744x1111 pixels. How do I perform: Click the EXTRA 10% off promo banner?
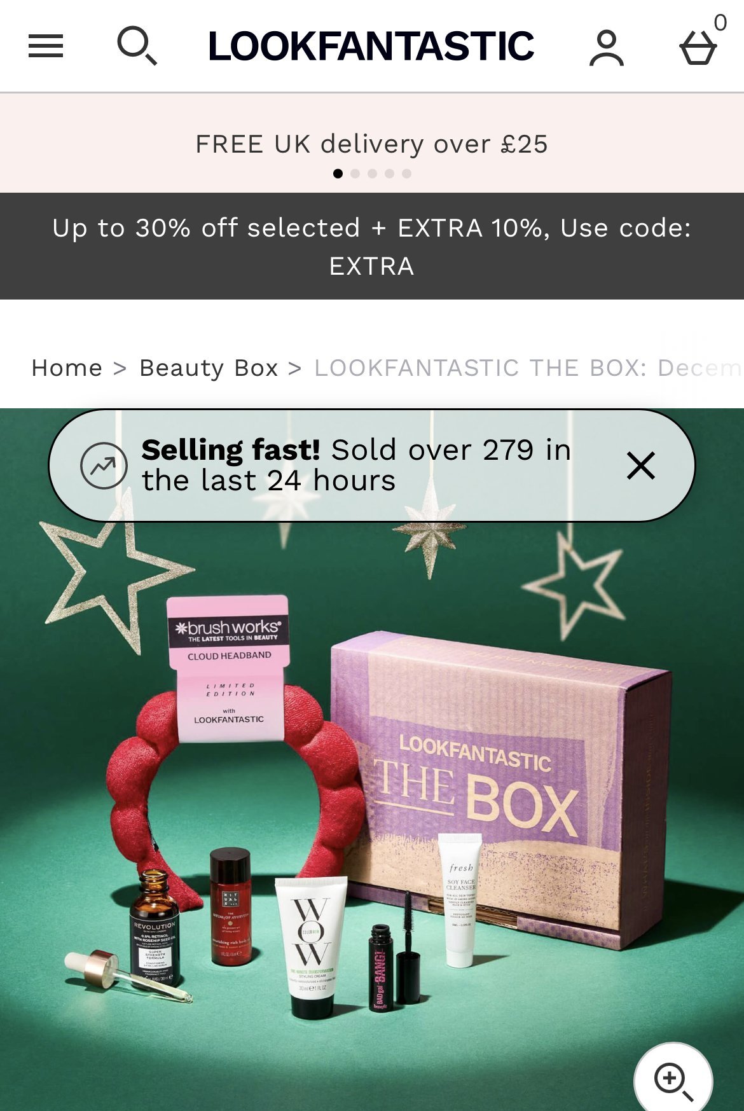(372, 246)
